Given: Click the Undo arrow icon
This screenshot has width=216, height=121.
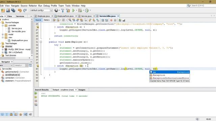Looking at the screenshot, I should point(20,10).
